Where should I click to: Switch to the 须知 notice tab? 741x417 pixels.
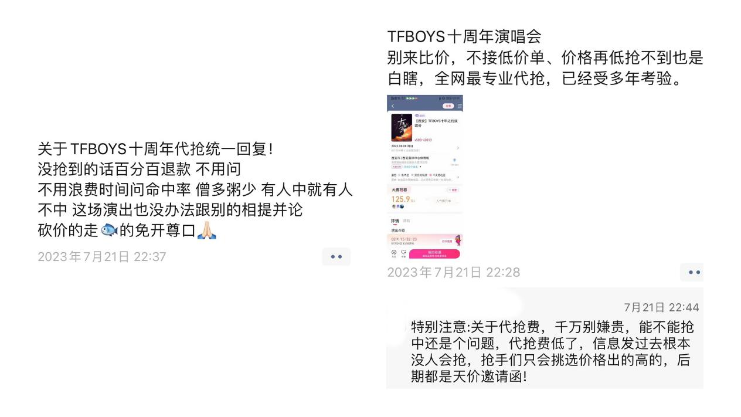[x=406, y=221]
